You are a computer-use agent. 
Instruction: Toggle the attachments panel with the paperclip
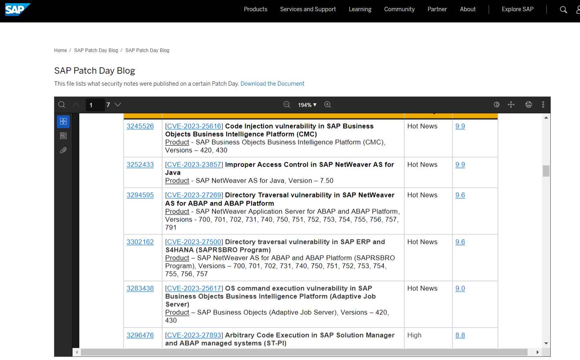[x=63, y=150]
